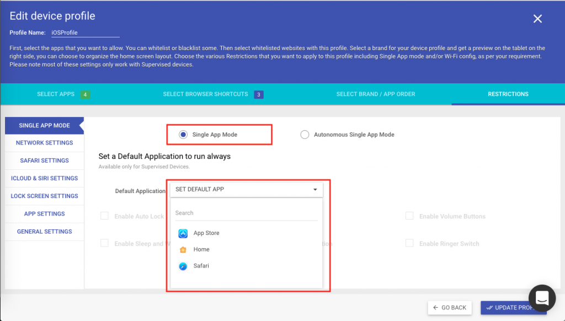This screenshot has width=565, height=321.
Task: Open the SELECT BRAND / APP ORDER tab
Action: click(375, 94)
